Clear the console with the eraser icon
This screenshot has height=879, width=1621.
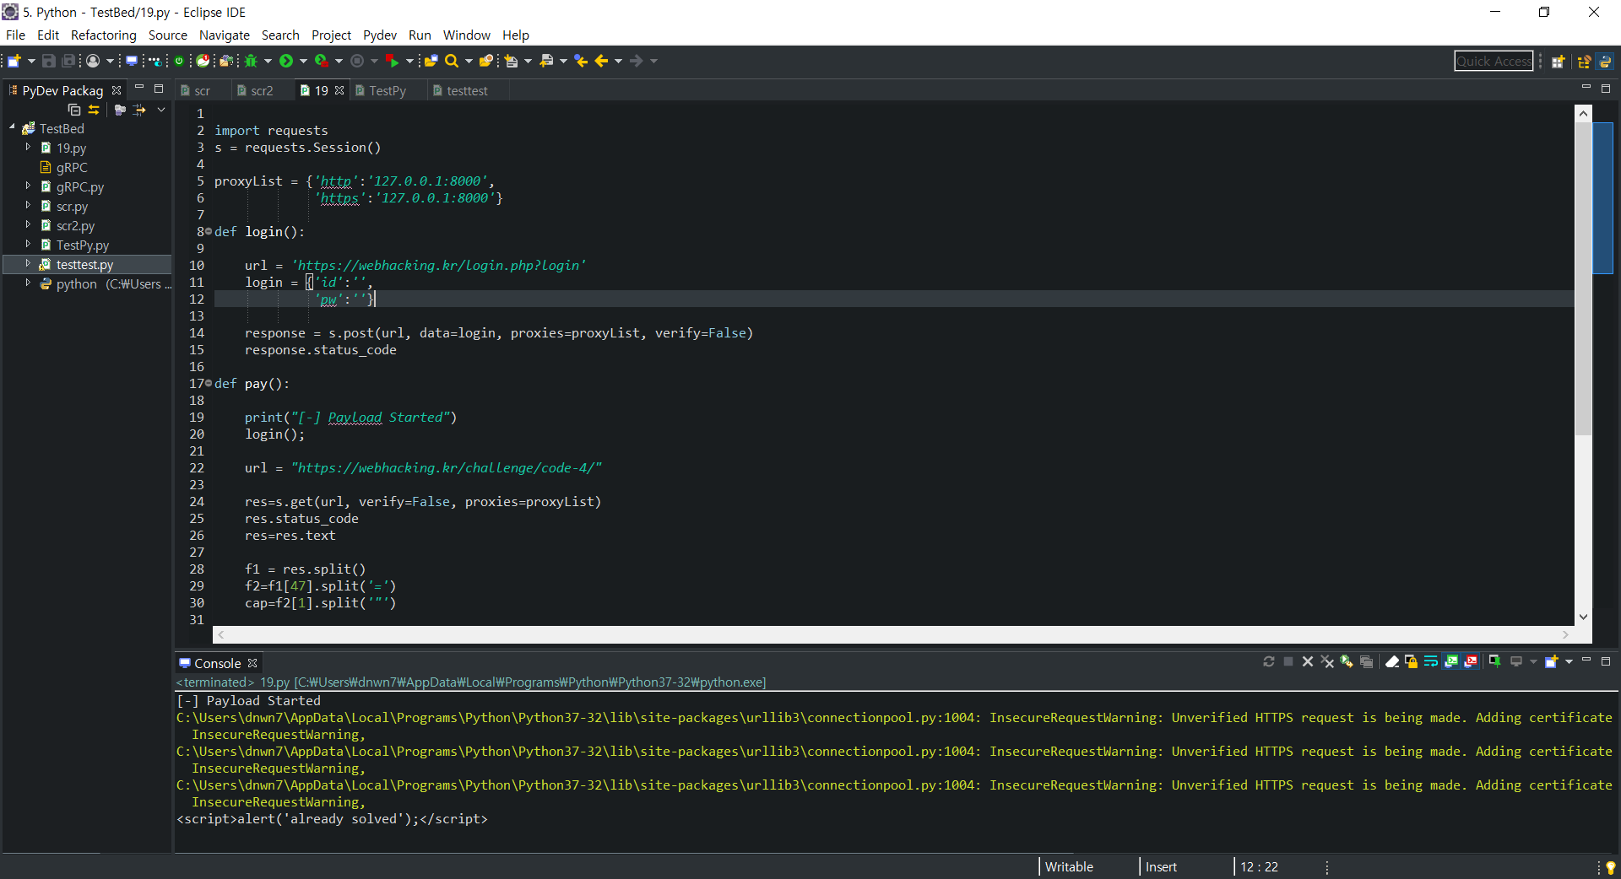pyautogui.click(x=1392, y=662)
